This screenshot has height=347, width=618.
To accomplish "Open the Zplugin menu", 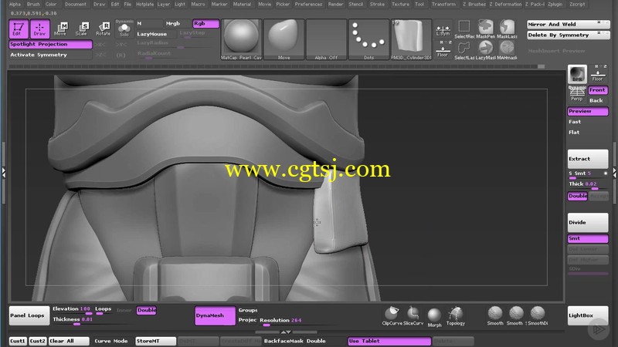I will [555, 5].
